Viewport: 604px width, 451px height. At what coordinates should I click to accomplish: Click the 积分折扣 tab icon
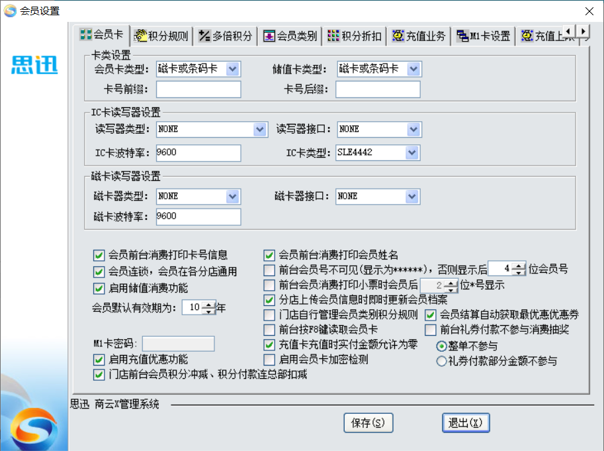(334, 36)
